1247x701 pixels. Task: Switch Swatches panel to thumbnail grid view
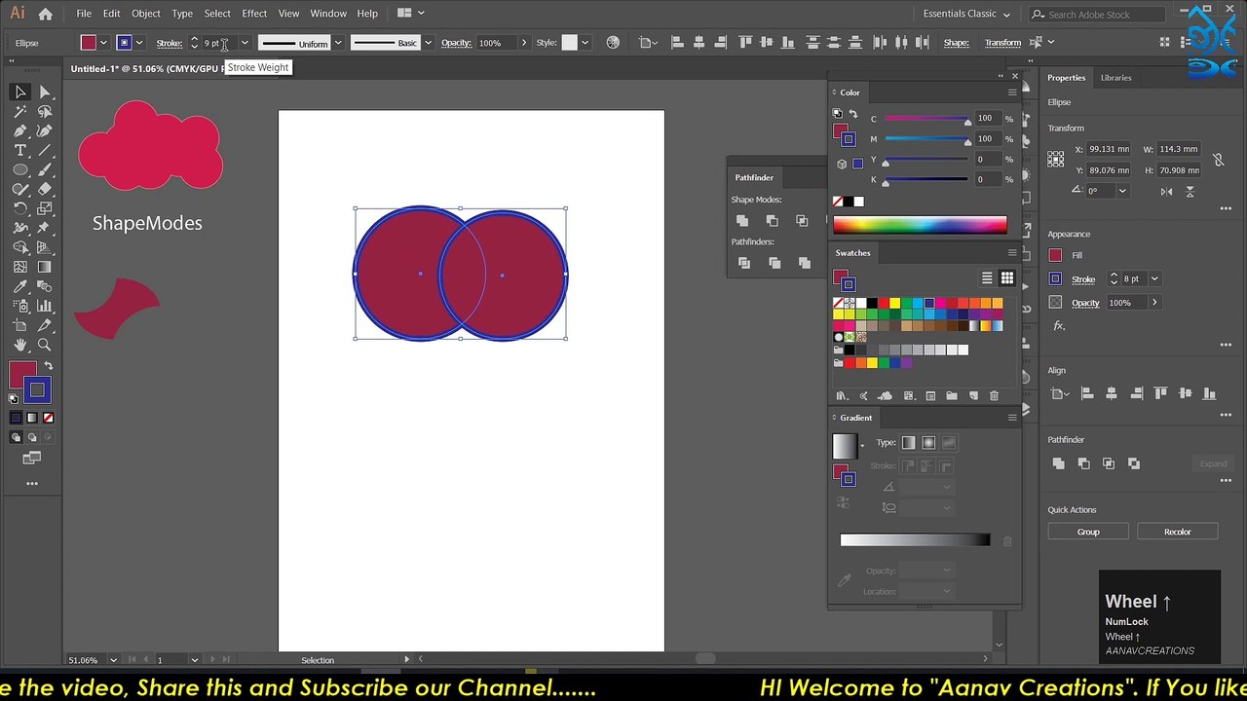(1006, 278)
